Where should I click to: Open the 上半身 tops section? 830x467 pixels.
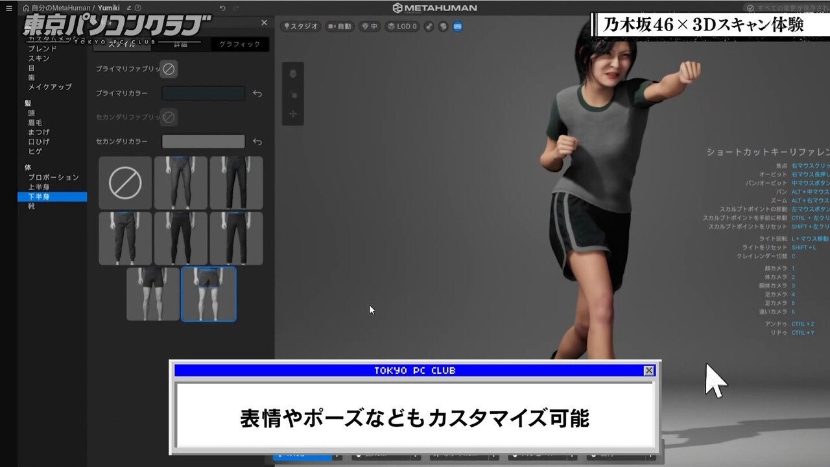pos(39,187)
